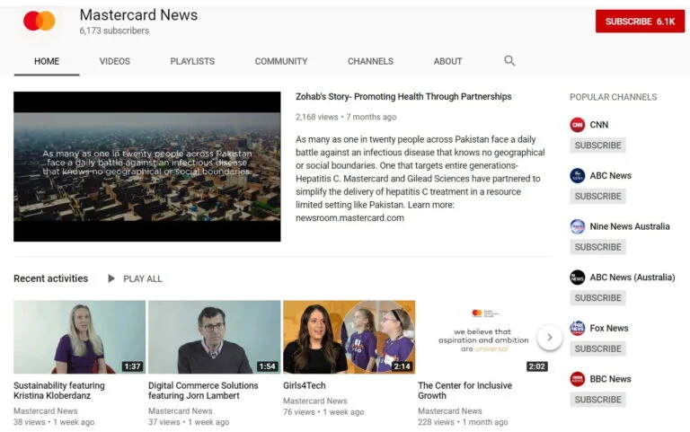Open the Playlists tab
Image resolution: width=690 pixels, height=432 pixels.
(x=192, y=61)
